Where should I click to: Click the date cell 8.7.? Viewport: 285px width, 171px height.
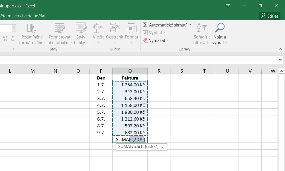(101, 126)
